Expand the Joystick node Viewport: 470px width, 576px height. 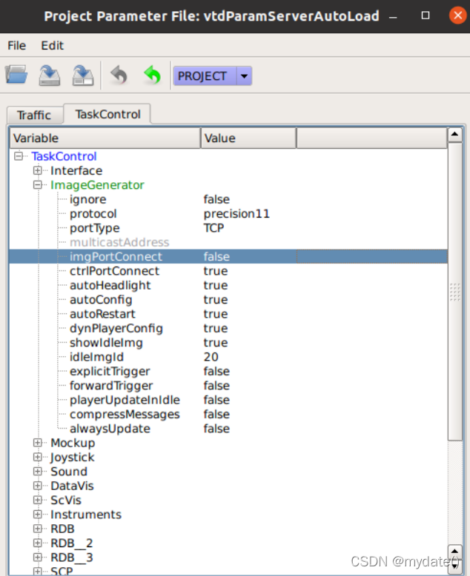tap(38, 457)
